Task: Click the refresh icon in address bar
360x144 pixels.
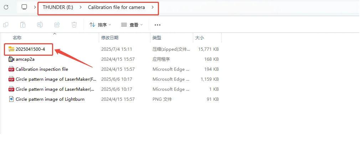Action: tap(6, 7)
